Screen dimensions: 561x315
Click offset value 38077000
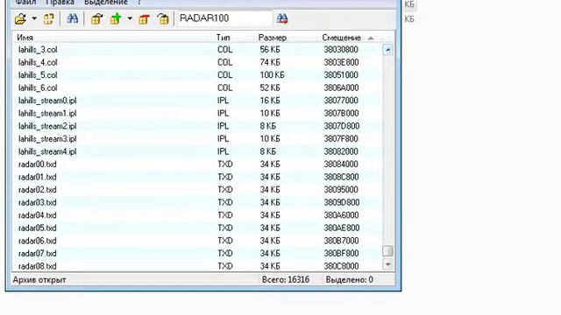[x=341, y=101]
